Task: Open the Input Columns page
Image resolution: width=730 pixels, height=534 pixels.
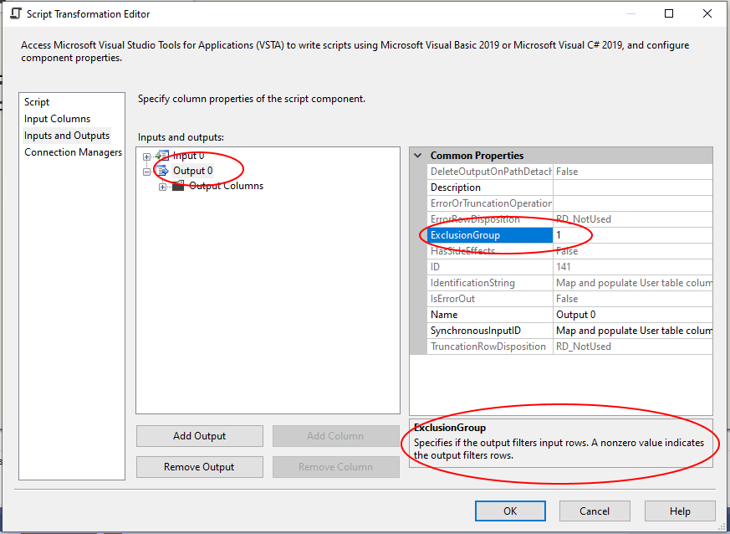Action: pyautogui.click(x=57, y=119)
